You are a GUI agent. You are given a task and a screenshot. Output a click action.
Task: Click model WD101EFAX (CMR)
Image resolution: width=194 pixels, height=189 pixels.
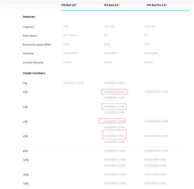tap(115, 165)
